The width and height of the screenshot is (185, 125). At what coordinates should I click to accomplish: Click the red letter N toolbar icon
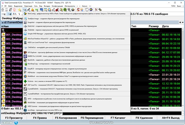96,10
